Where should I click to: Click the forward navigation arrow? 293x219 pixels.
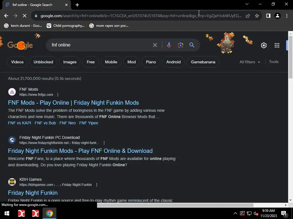pyautogui.click(x=15, y=16)
